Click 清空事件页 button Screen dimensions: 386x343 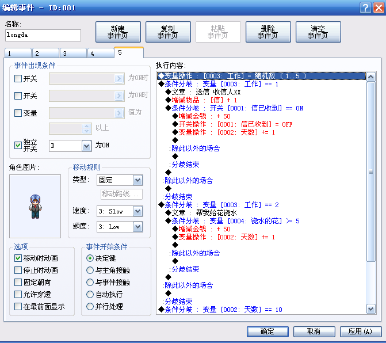tap(318, 32)
